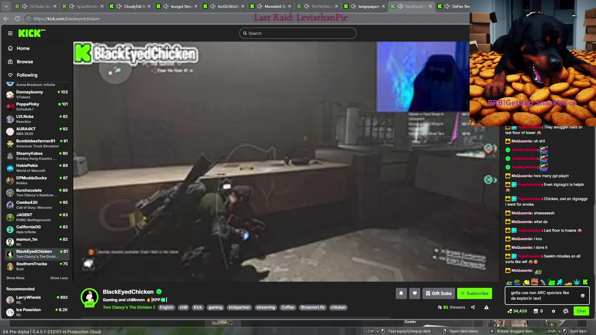This screenshot has width=596, height=335.
Task: Mute audio on the MamaJedi tab
Action: click(x=260, y=7)
